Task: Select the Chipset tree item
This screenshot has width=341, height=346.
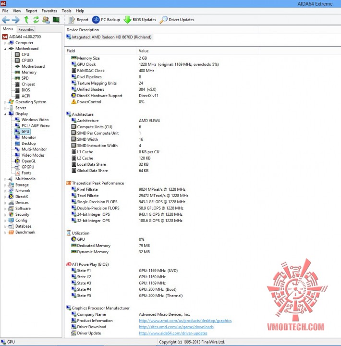Action: (x=24, y=84)
